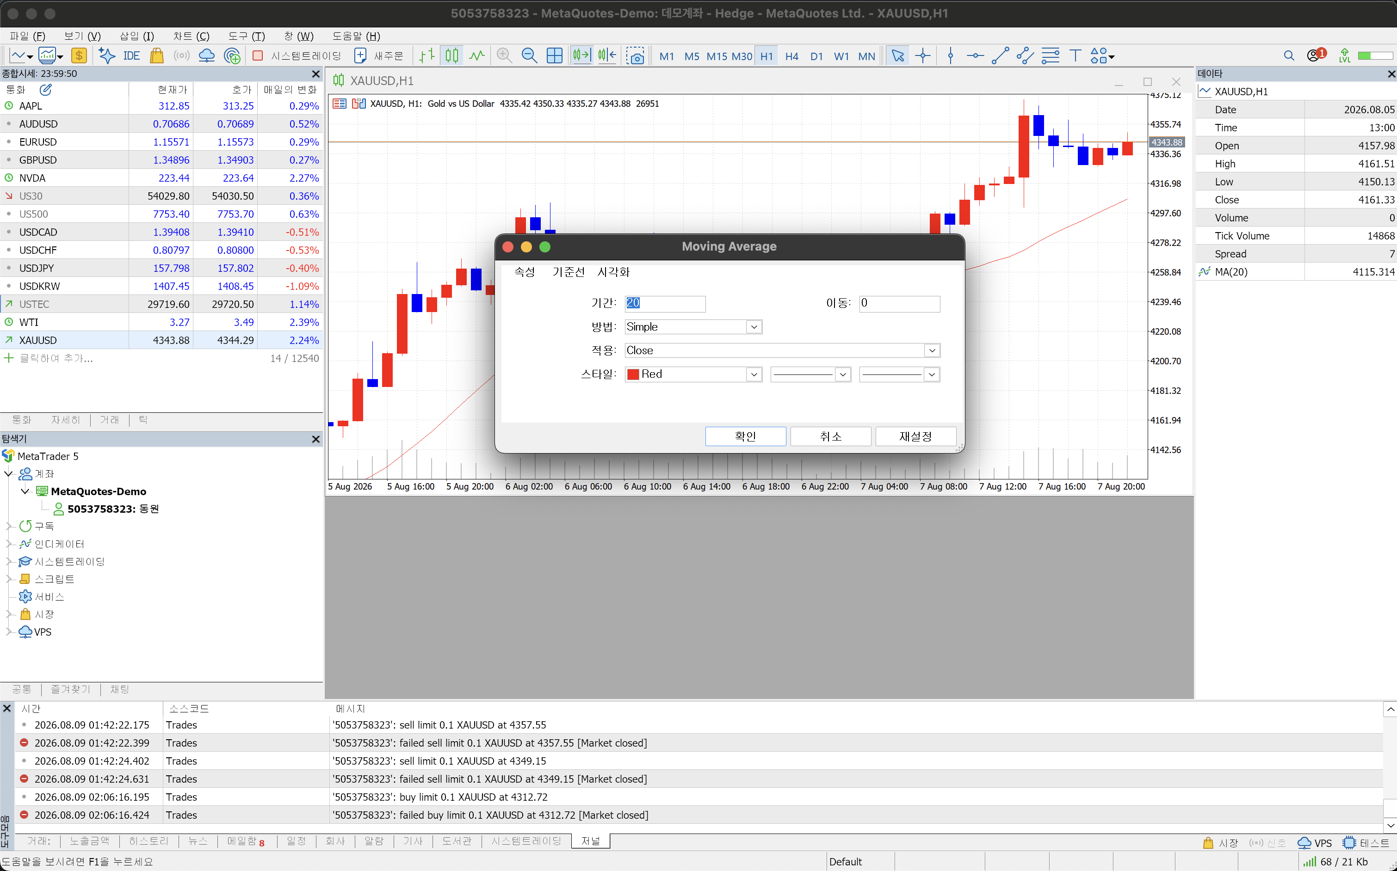Expand the 스크립트 tree node
This screenshot has width=1397, height=871.
click(x=9, y=579)
